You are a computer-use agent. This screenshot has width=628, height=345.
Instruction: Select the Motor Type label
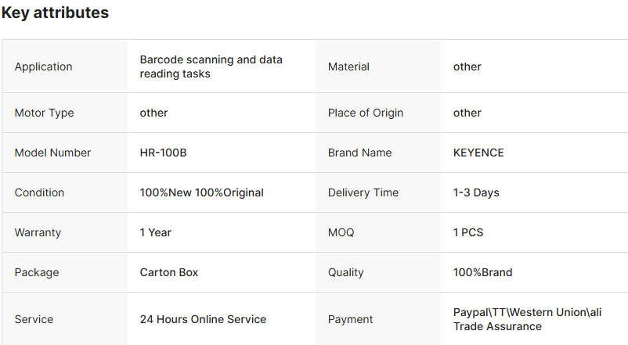pyautogui.click(x=45, y=113)
